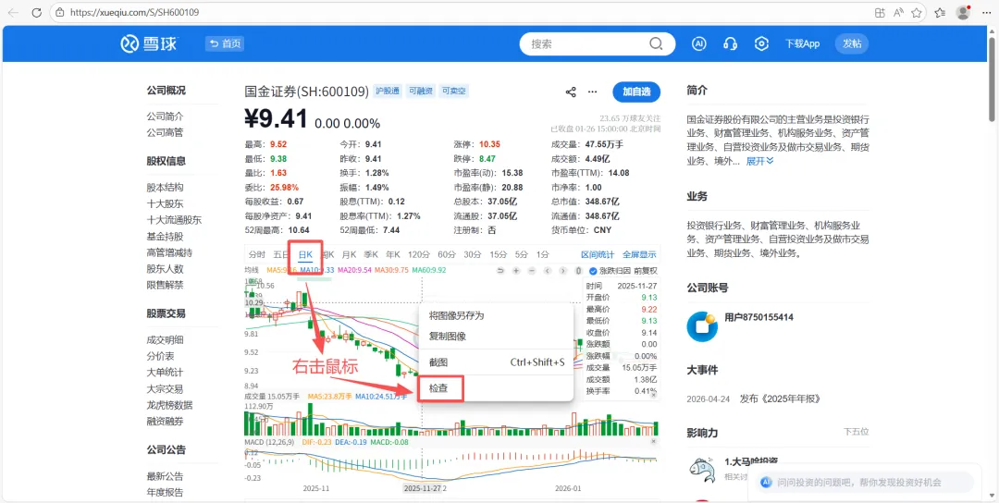The height and width of the screenshot is (503, 999).
Task: Reset chart view with the undo arrow icon
Action: pos(500,271)
